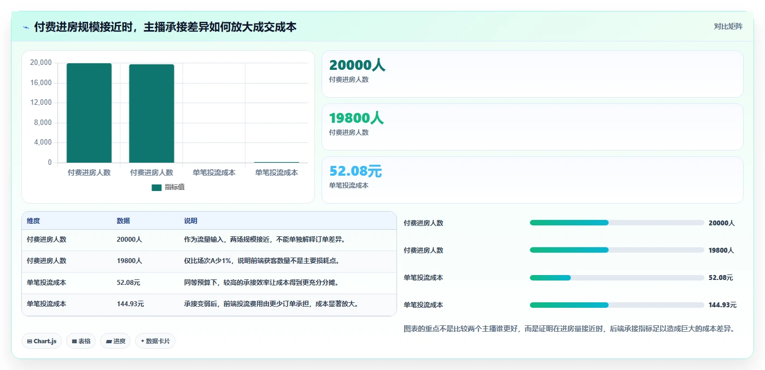Click the 144.93元 progress bar
The height and width of the screenshot is (370, 765).
[617, 305]
